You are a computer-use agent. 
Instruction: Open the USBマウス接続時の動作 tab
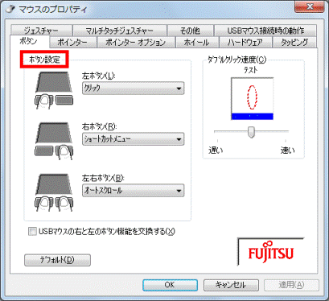[x=265, y=31]
